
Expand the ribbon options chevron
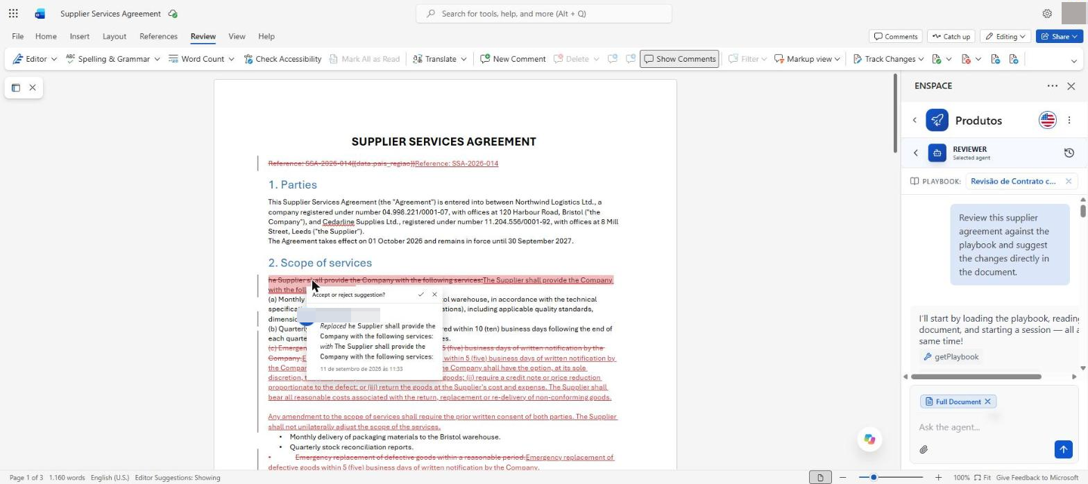[x=1073, y=61]
